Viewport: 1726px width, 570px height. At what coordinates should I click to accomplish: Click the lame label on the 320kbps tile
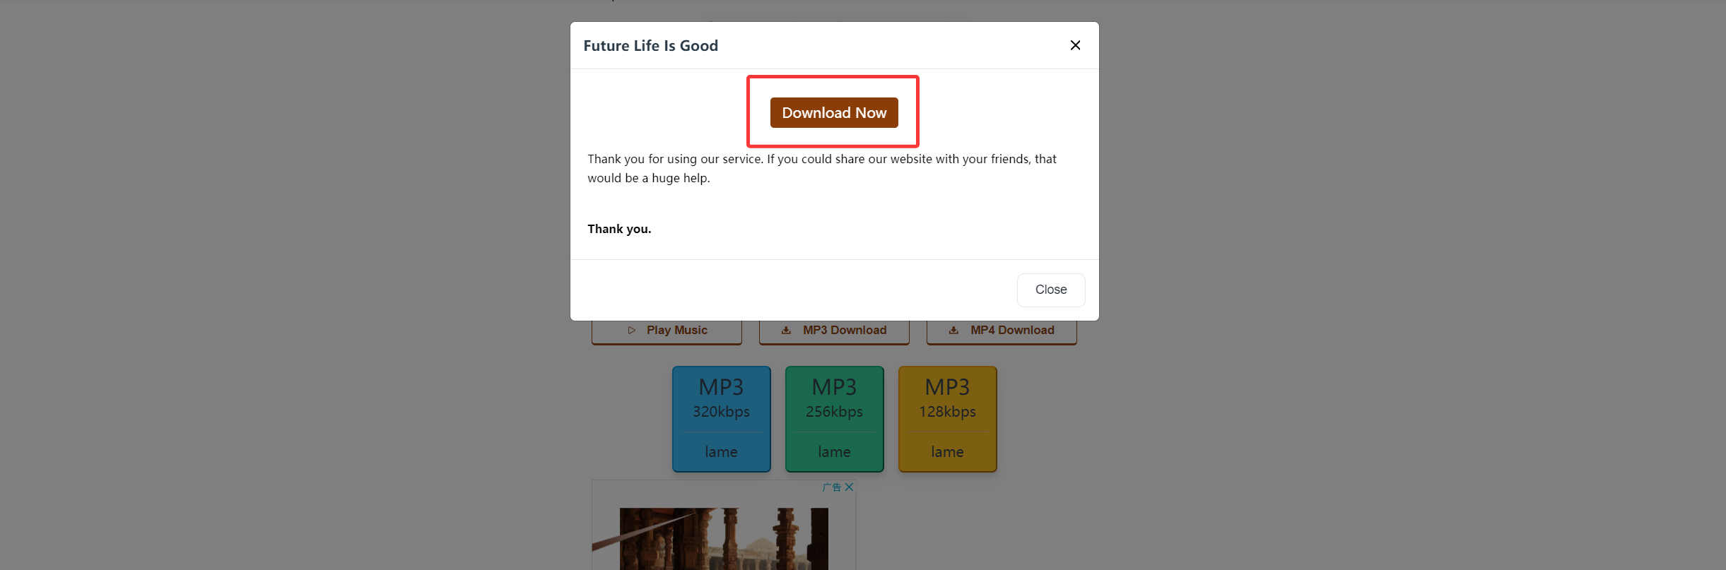point(721,452)
